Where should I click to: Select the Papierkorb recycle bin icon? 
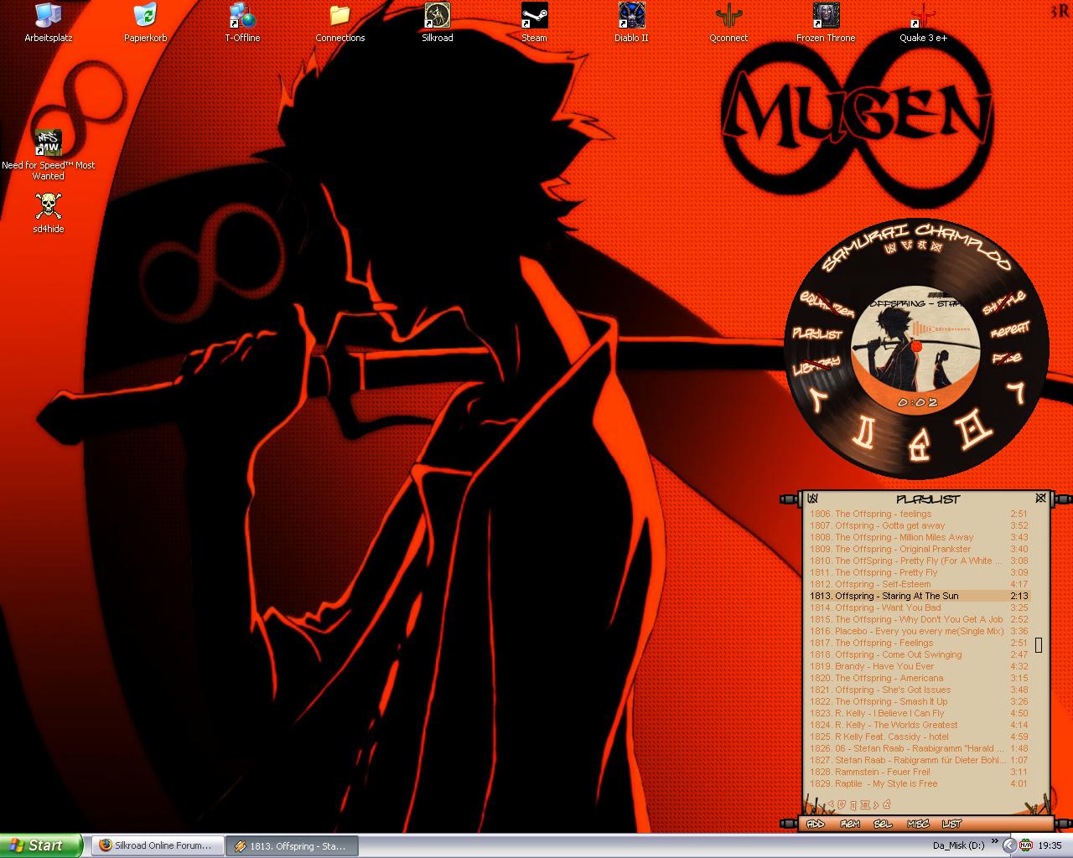(145, 16)
